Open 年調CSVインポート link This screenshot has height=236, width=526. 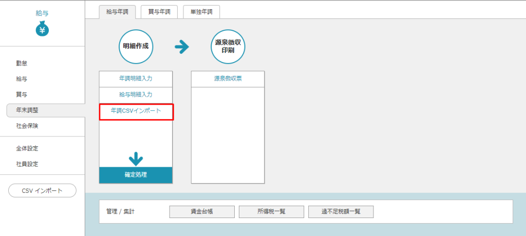pyautogui.click(x=136, y=112)
